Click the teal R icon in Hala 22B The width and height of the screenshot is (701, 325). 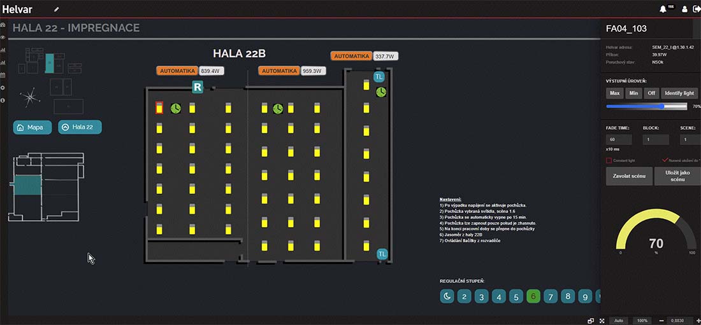pyautogui.click(x=198, y=87)
